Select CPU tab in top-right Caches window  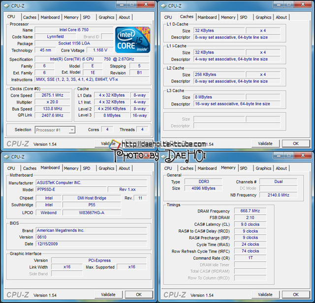pos(168,17)
